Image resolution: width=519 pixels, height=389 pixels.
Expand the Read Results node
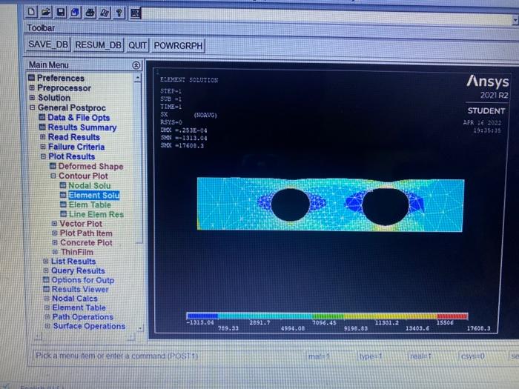click(43, 137)
